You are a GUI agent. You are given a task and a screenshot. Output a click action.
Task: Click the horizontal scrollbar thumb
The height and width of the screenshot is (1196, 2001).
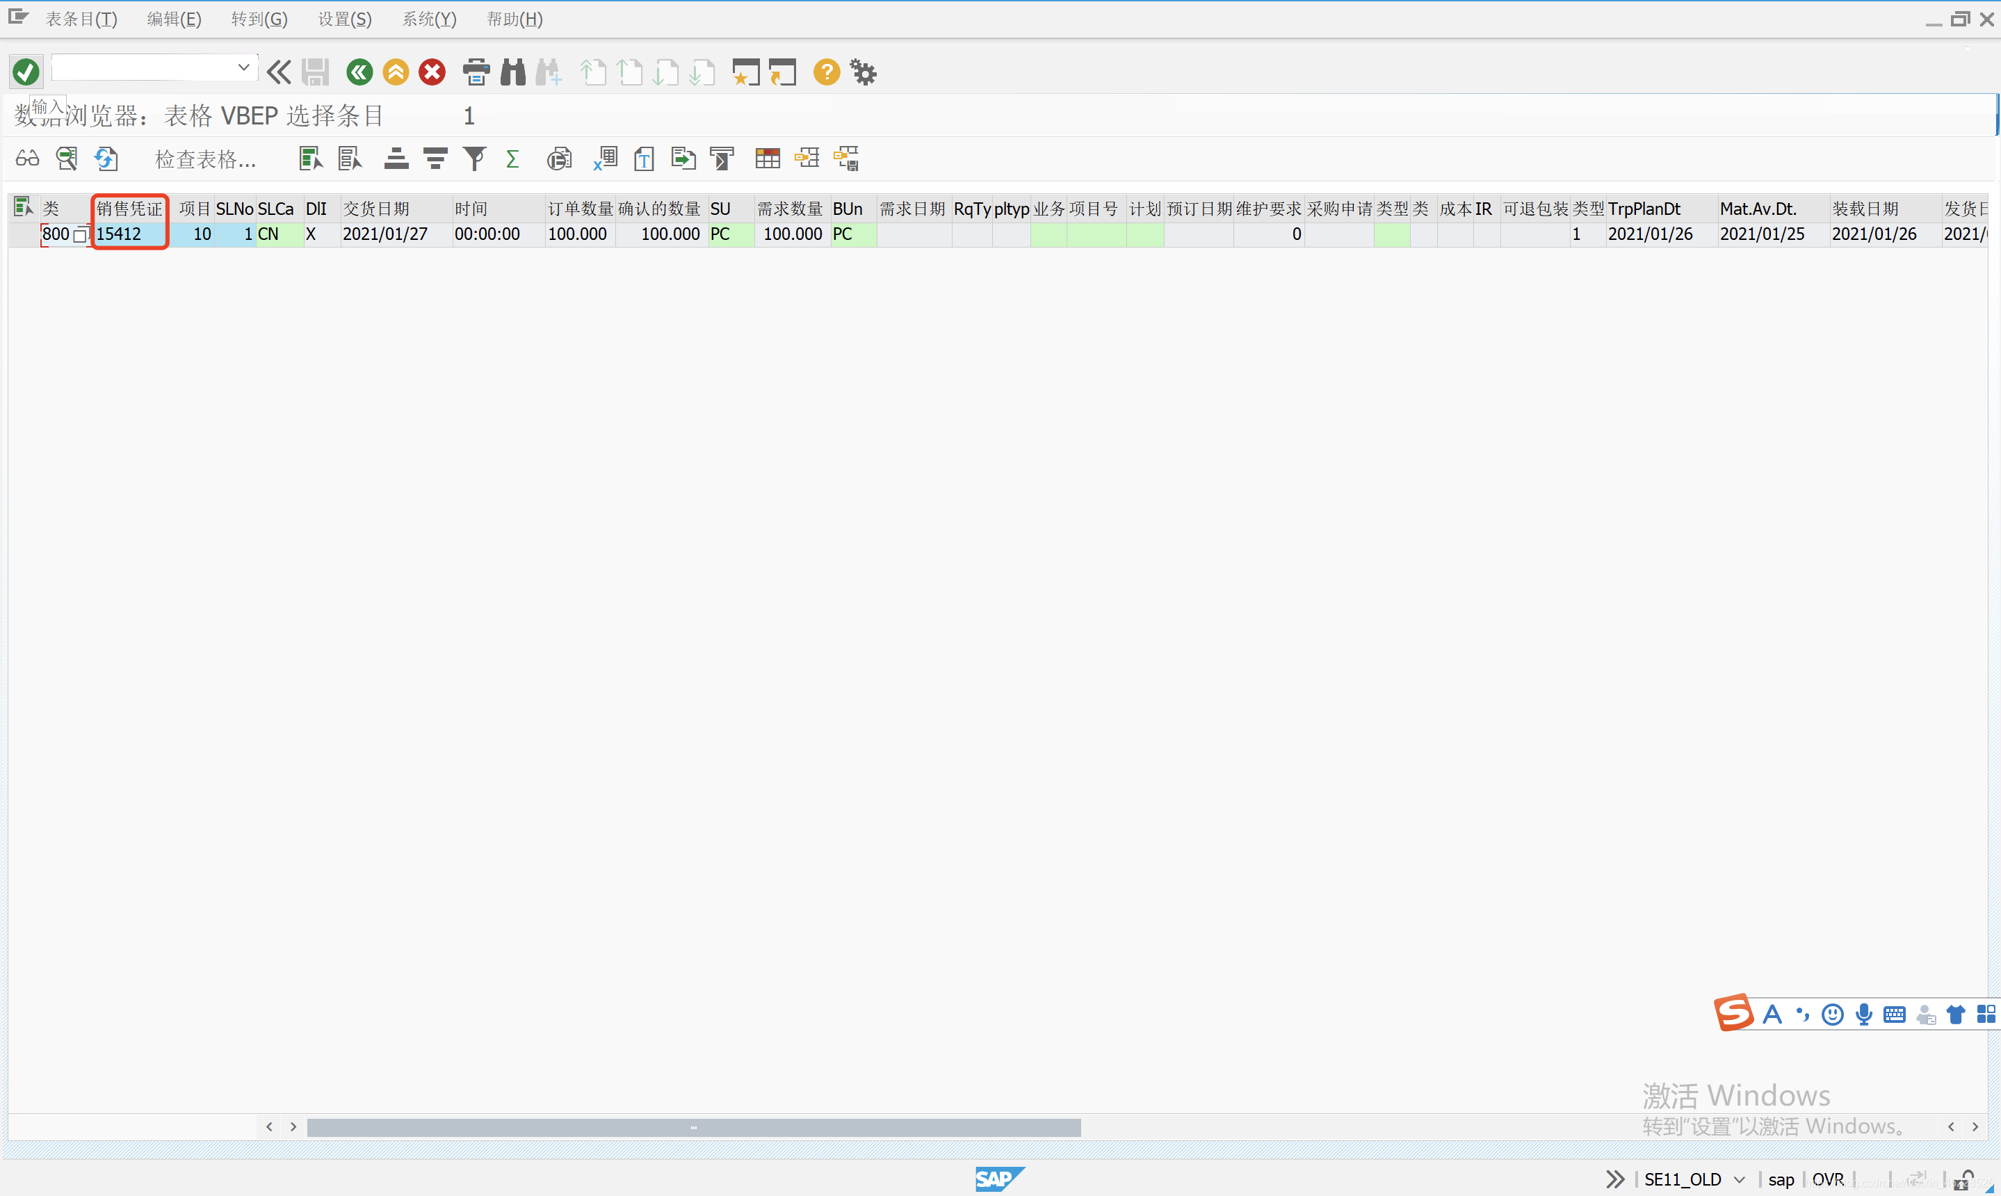coord(693,1126)
